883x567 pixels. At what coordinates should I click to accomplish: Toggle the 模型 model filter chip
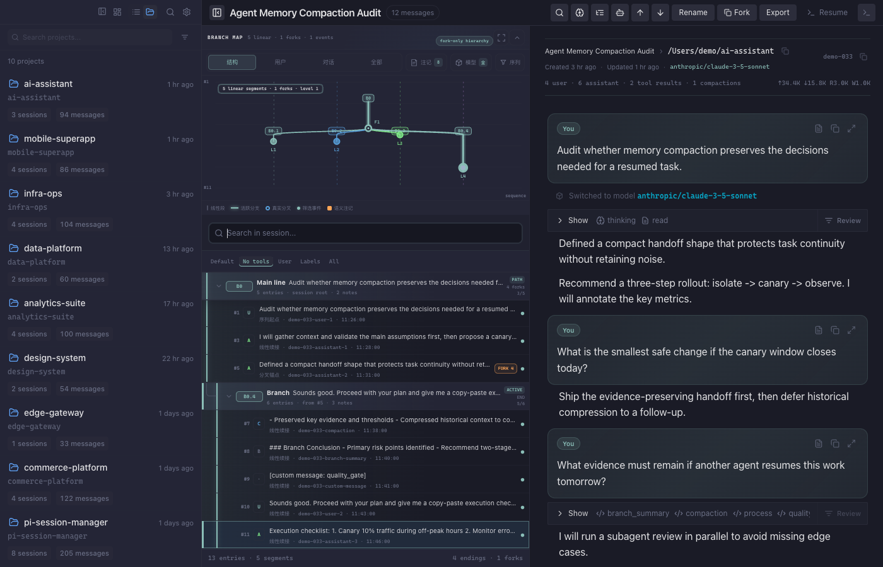pyautogui.click(x=471, y=62)
